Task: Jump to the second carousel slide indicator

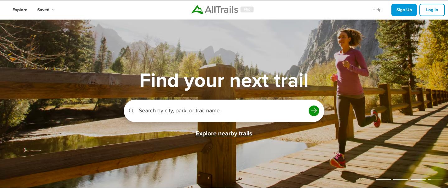Action: pos(401,179)
